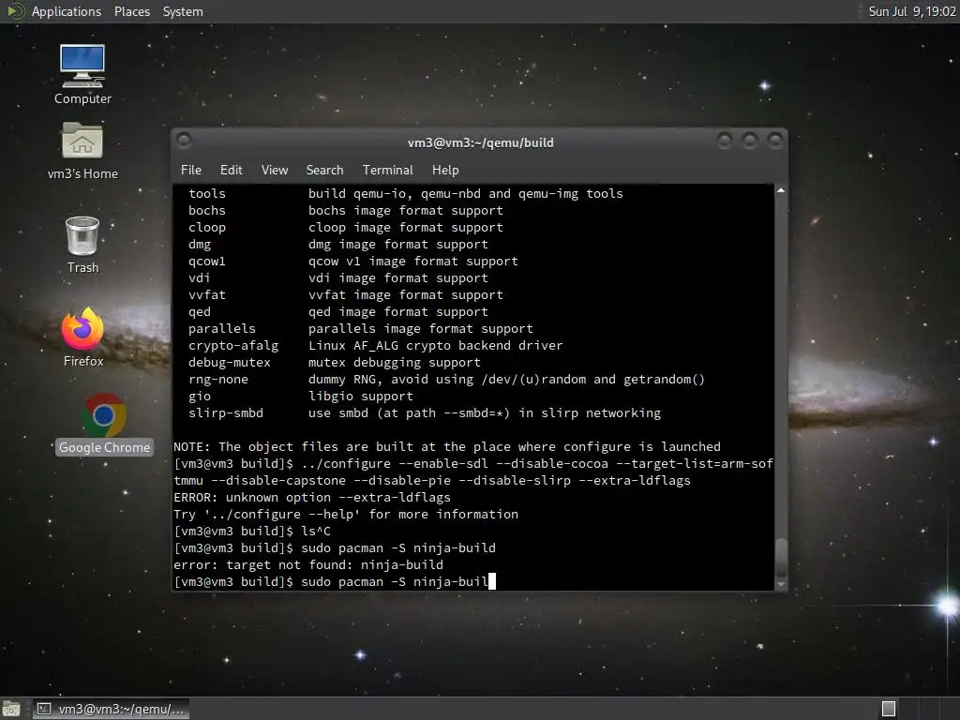This screenshot has width=960, height=720.
Task: Click the 'crypto-afalg' option text
Action: click(233, 346)
